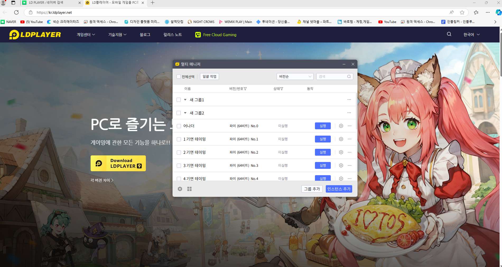Click the Download LDPLAYER 9 button
The width and height of the screenshot is (502, 267).
tap(118, 163)
